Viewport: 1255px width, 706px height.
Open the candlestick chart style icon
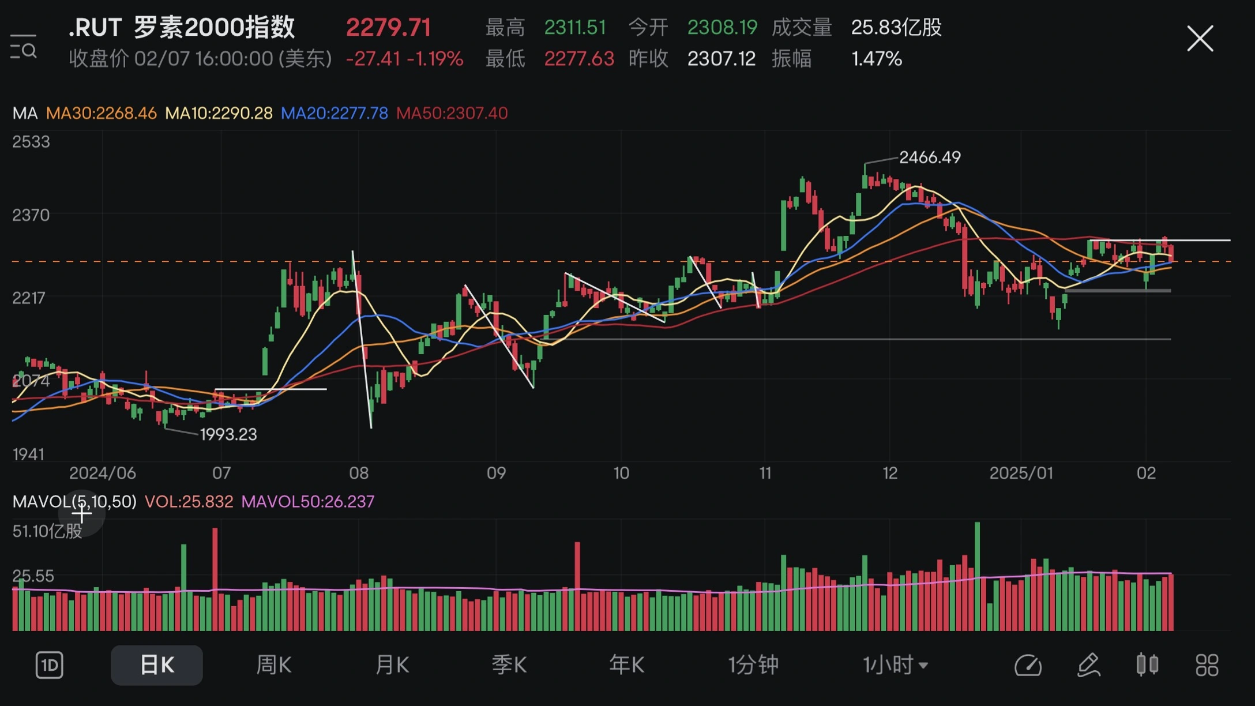[x=1147, y=664]
